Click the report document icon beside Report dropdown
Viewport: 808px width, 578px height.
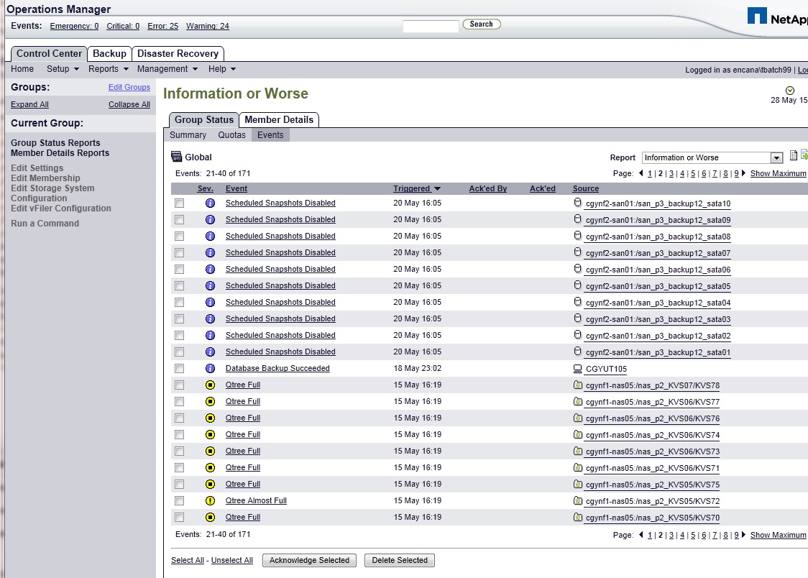[794, 156]
